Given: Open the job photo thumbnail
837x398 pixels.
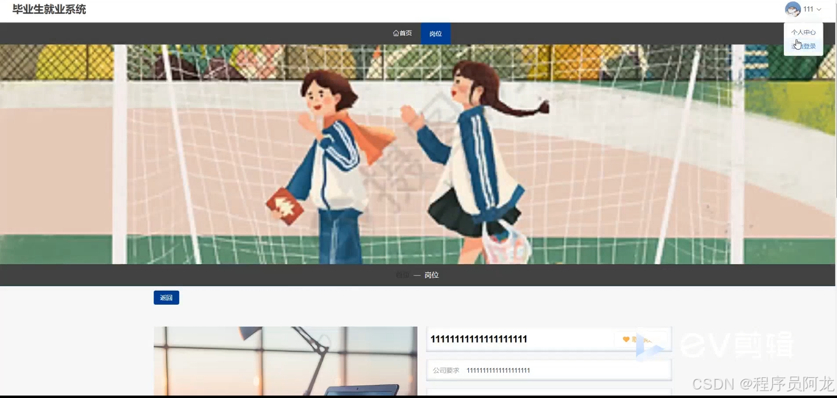Looking at the screenshot, I should point(285,361).
